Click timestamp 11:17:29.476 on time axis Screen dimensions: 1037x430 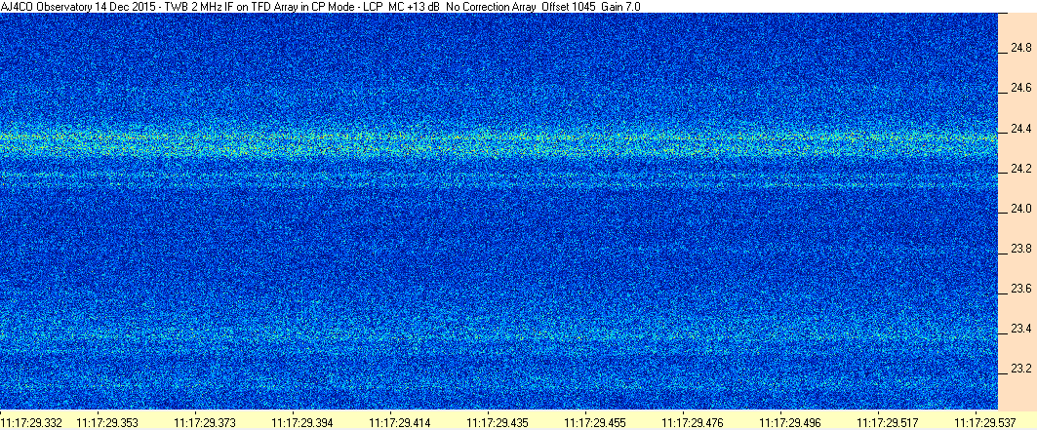point(692,421)
